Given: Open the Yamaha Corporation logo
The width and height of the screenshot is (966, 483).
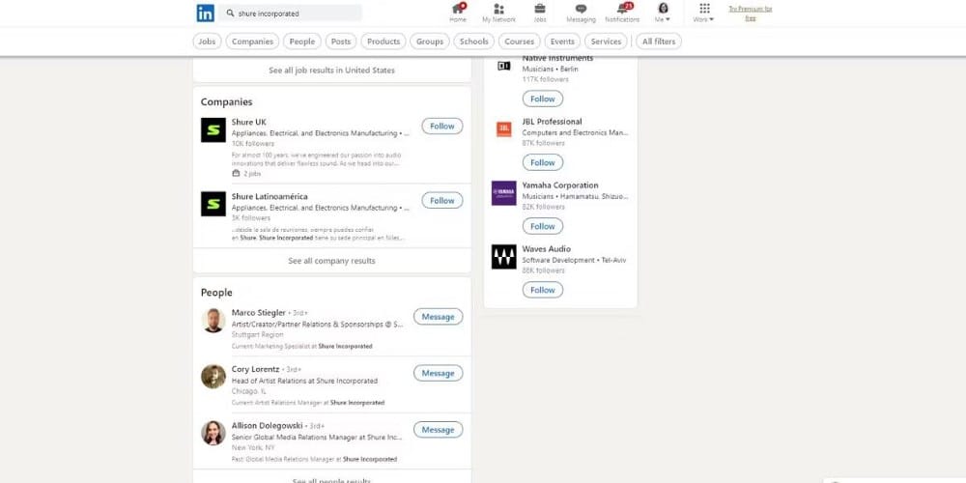Looking at the screenshot, I should 504,193.
